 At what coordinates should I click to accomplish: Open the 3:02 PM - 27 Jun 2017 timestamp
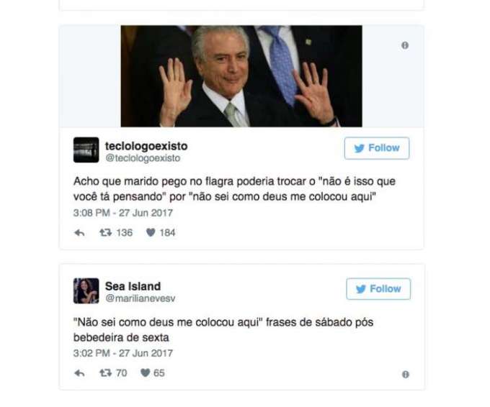coord(123,353)
